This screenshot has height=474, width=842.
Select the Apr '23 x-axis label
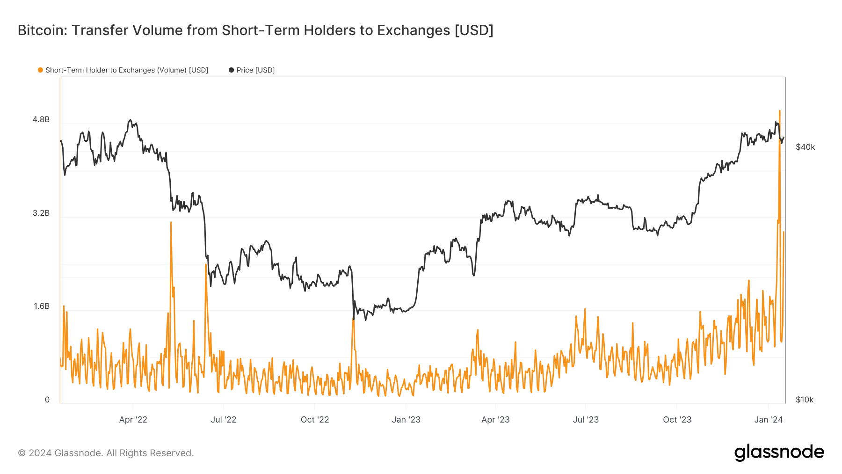(495, 420)
